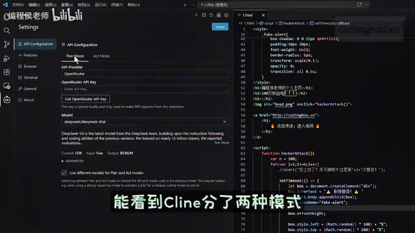Click the Done button
This screenshot has height=233, width=415.
click(220, 27)
